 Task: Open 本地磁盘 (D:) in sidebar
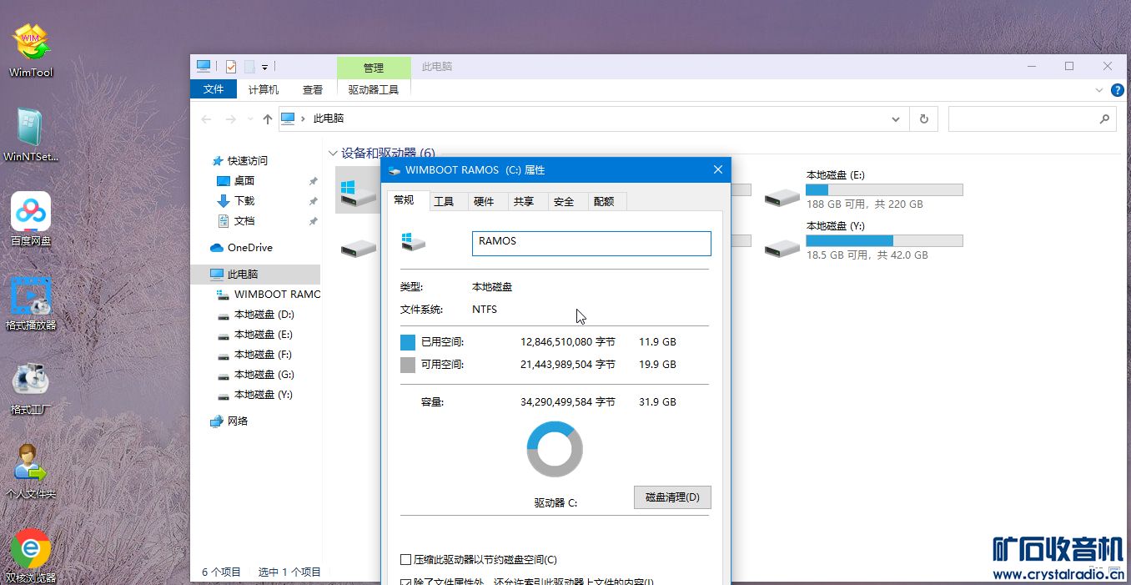pyautogui.click(x=264, y=315)
